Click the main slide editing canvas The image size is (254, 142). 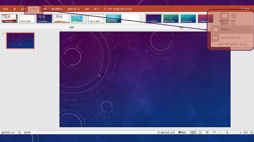145,79
